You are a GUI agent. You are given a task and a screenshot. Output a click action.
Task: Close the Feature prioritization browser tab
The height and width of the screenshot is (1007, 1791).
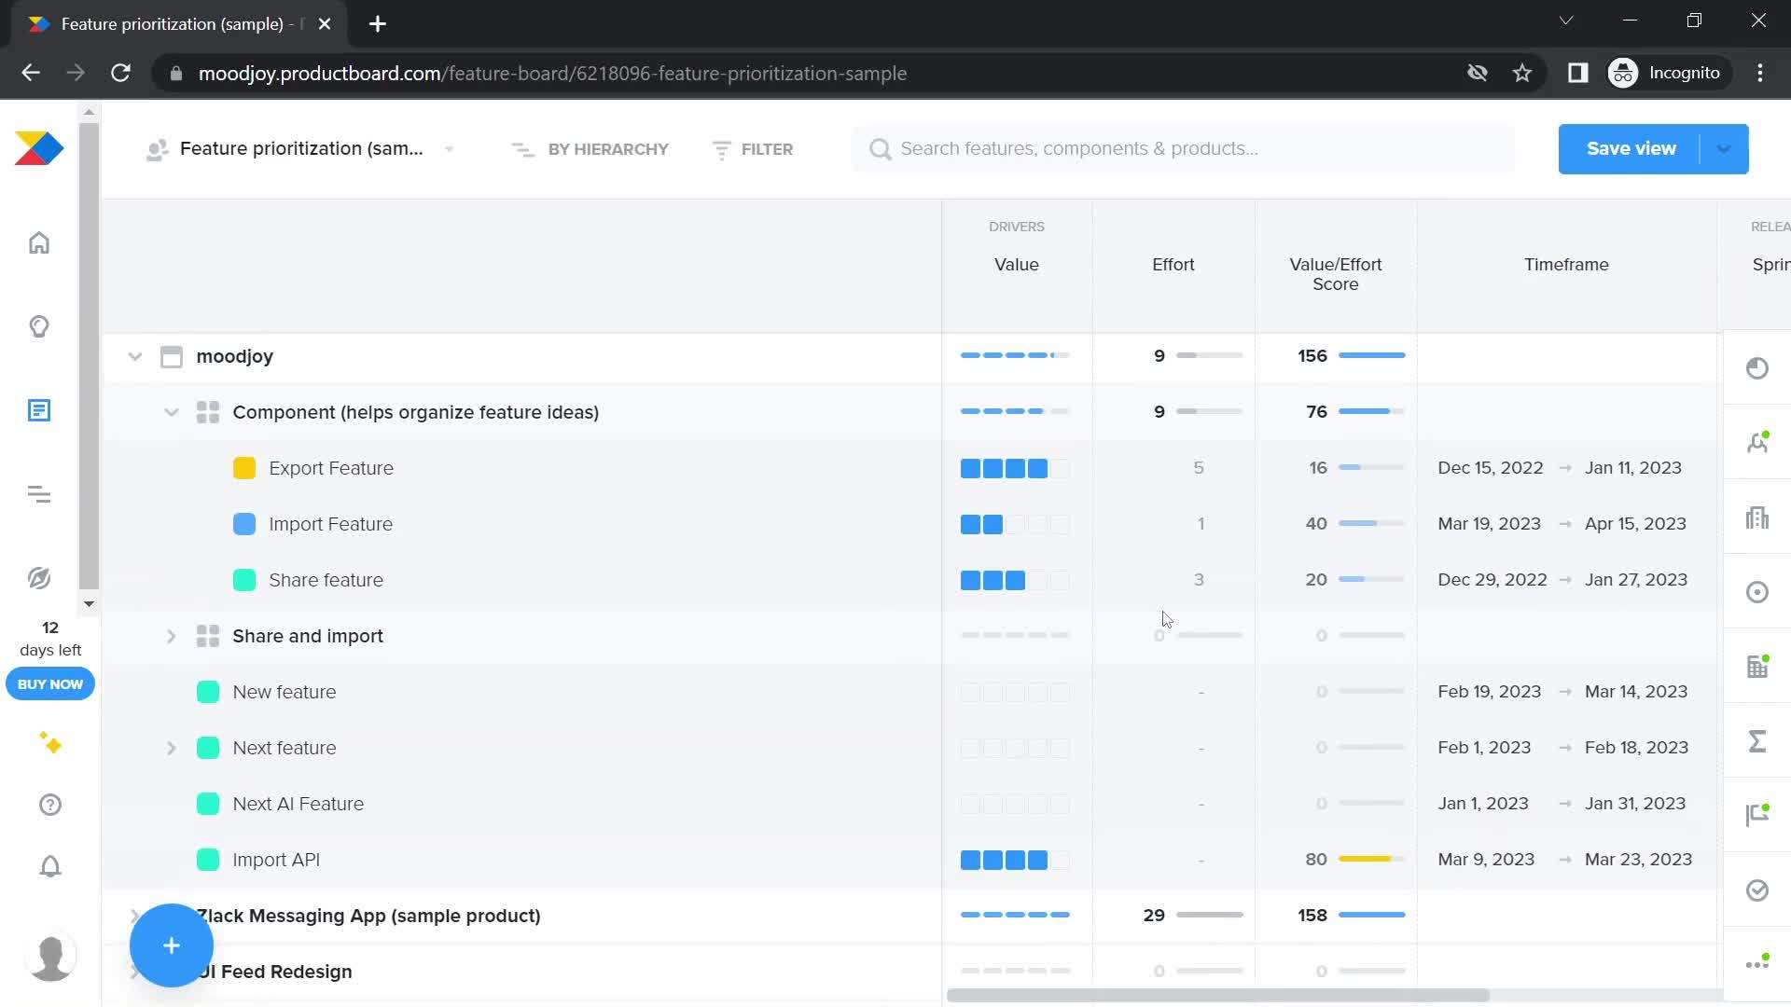(x=325, y=24)
